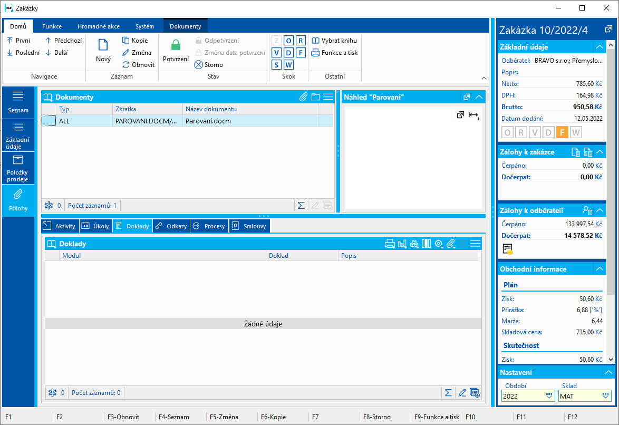Click F5-Změna in function key bar
The width and height of the screenshot is (619, 425).
(x=224, y=417)
